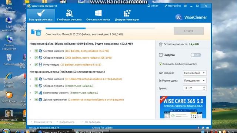Click the Откат restore option
The image size is (237, 133).
coord(153,6)
